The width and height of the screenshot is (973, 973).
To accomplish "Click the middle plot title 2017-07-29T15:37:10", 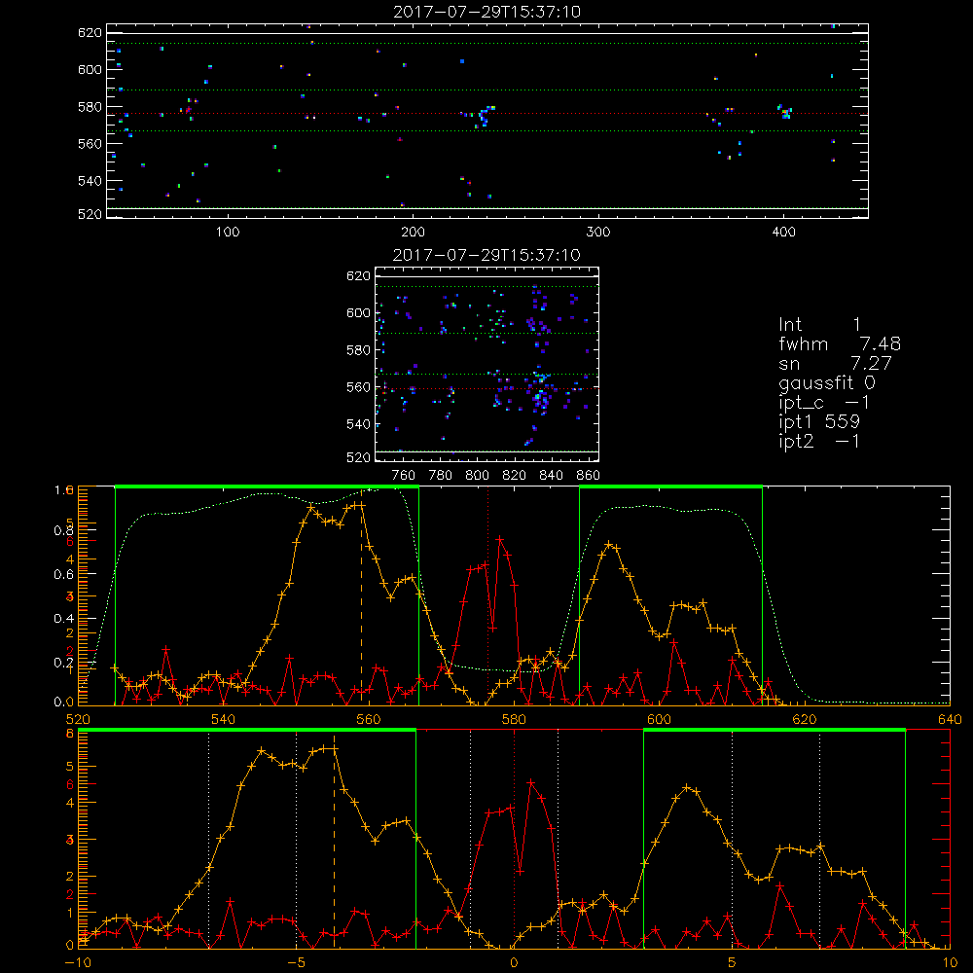I will [x=486, y=255].
